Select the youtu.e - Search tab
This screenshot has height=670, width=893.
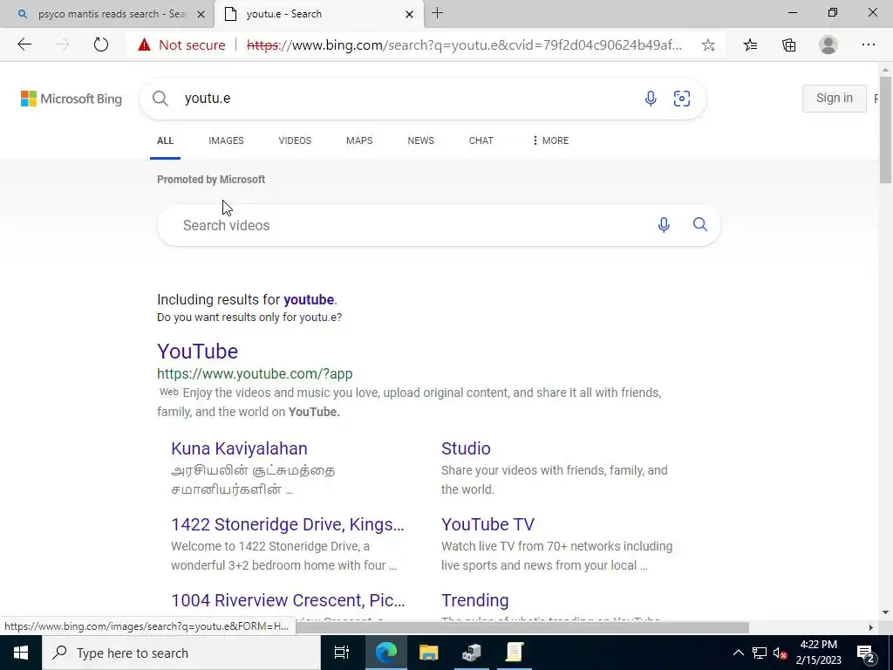[x=319, y=14]
